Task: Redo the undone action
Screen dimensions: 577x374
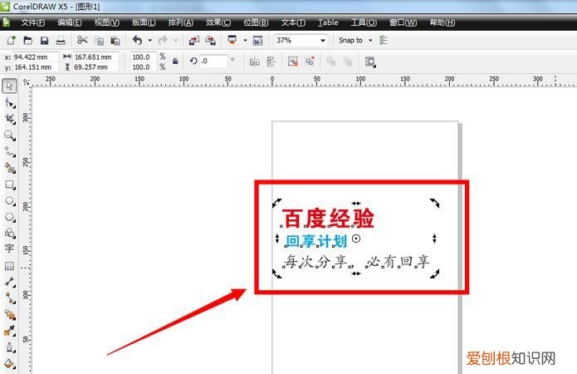Action: tap(162, 40)
